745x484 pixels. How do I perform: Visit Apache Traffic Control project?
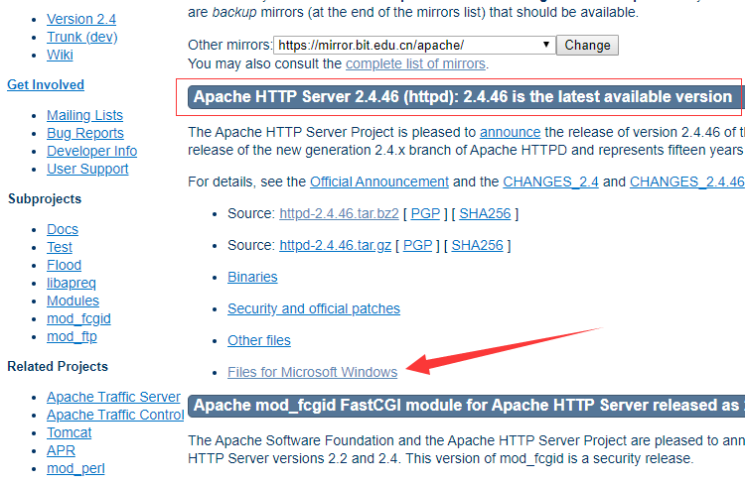point(115,416)
